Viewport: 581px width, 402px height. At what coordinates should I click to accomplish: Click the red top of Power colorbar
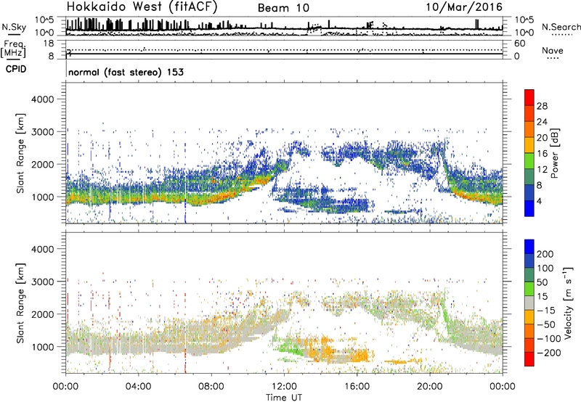529,97
